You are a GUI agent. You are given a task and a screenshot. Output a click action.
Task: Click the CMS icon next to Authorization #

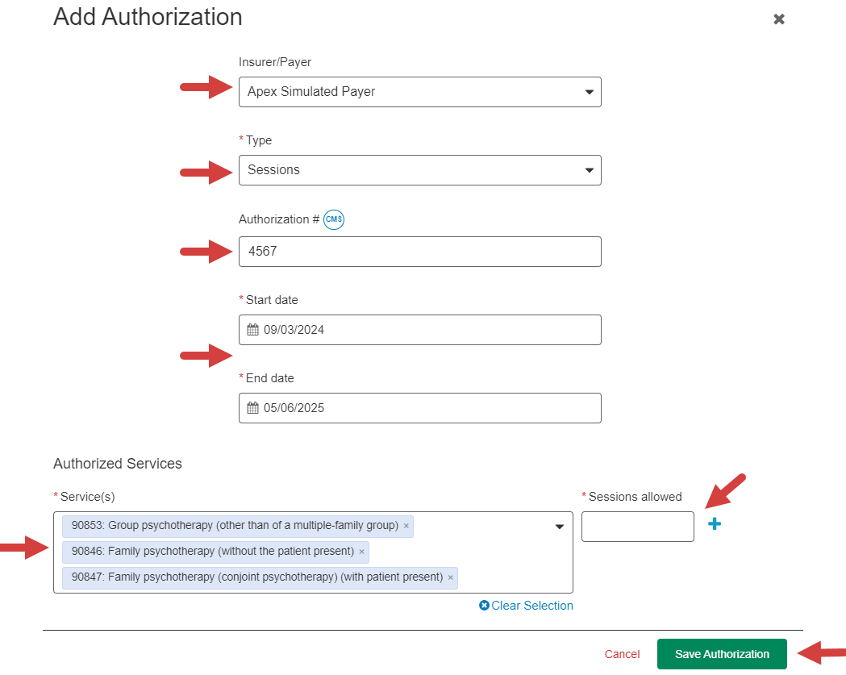[333, 219]
